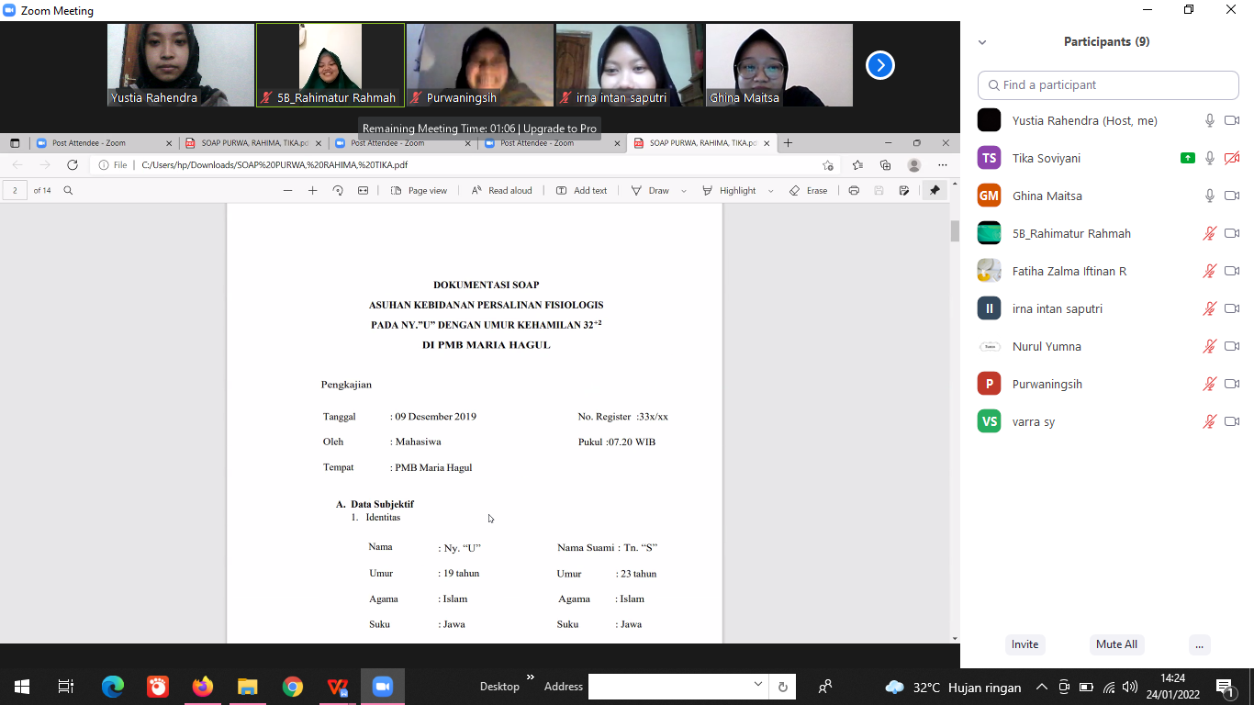Open Microsoft Edge from taskbar

[112, 687]
